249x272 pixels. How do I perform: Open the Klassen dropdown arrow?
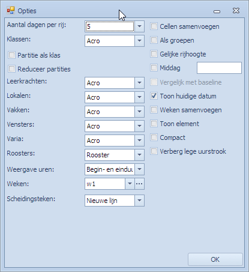pos(139,41)
